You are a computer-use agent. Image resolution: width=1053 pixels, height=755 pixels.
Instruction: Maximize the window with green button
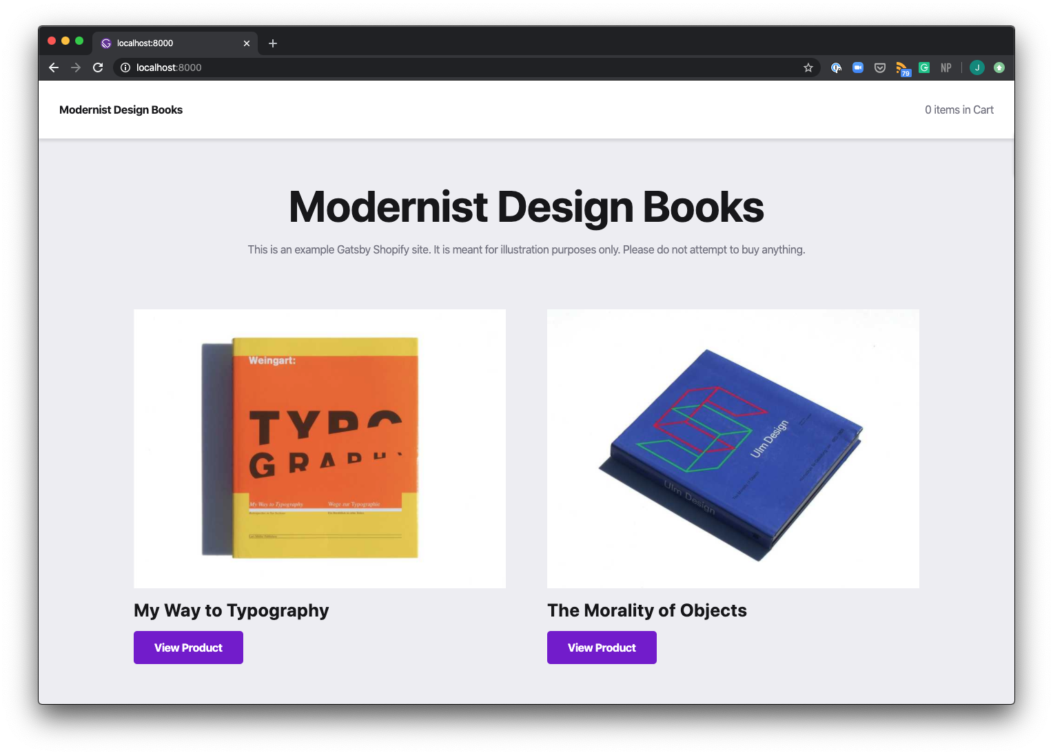coord(79,41)
